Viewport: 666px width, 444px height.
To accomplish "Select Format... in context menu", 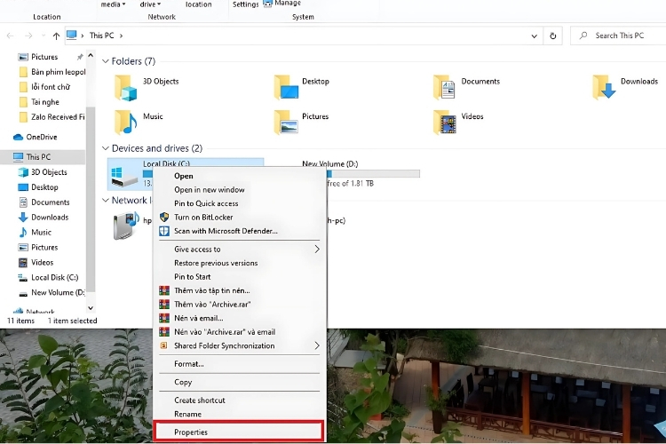I will click(x=189, y=364).
